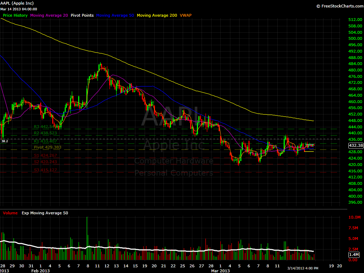Click the 2.5M volume axis value
364x273 pixels.
(353, 249)
